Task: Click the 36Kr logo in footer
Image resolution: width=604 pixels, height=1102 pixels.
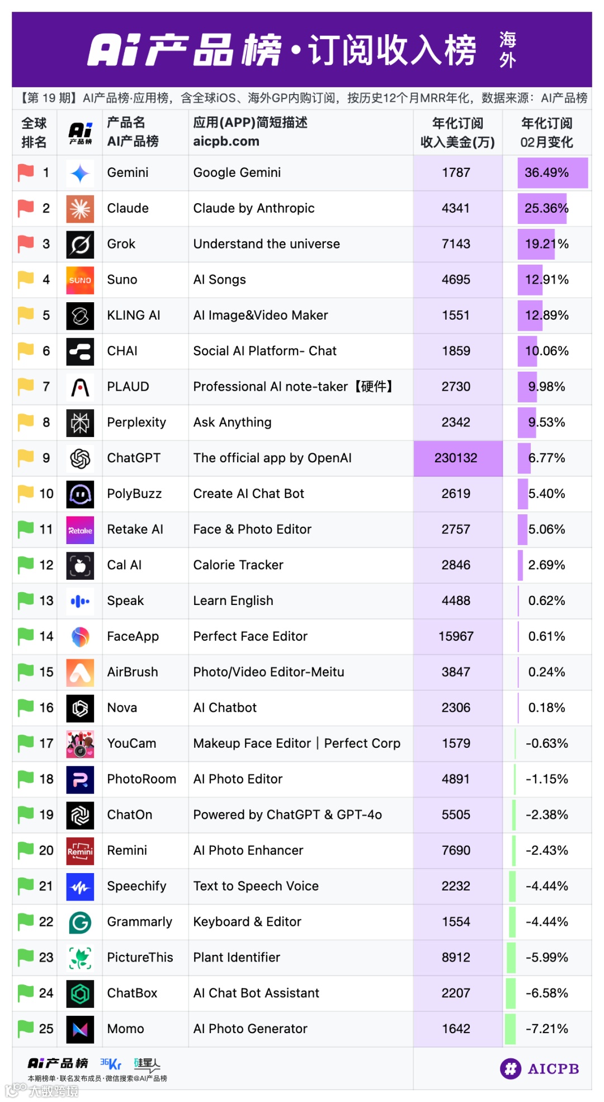Action: tap(111, 1063)
